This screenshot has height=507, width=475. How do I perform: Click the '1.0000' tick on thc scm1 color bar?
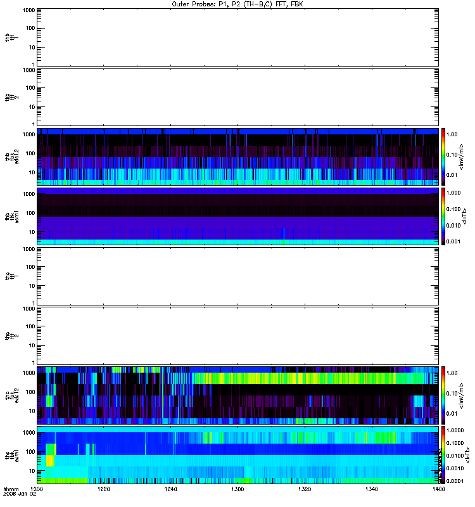pos(455,430)
